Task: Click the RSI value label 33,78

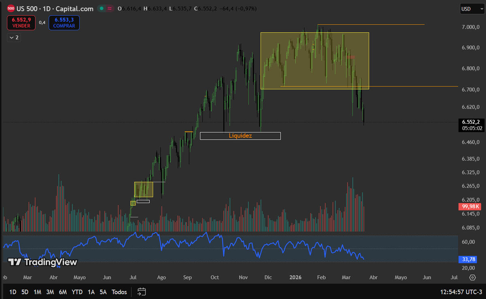Action: 469,259
